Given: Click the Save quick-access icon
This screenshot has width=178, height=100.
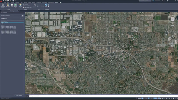Looking at the screenshot, I should point(7,1).
